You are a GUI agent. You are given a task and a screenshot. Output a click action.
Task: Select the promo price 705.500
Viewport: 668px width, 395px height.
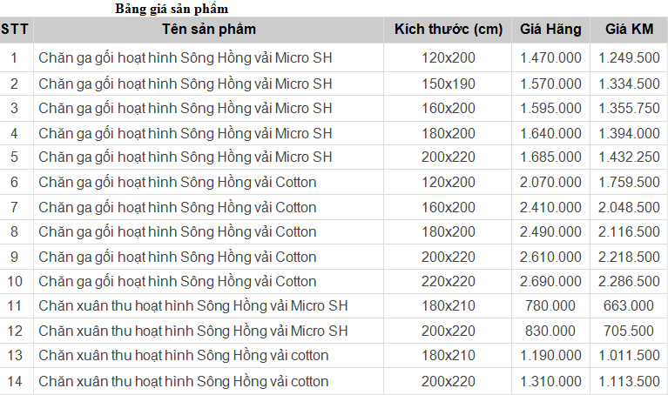[x=629, y=331]
